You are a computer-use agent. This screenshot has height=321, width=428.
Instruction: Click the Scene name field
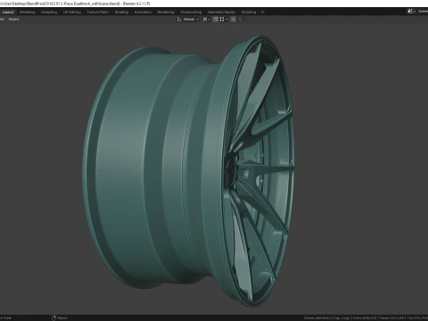423,12
